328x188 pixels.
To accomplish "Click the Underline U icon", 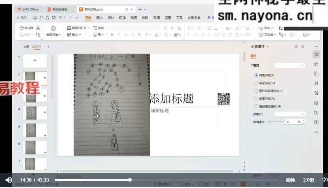I will tap(126, 35).
